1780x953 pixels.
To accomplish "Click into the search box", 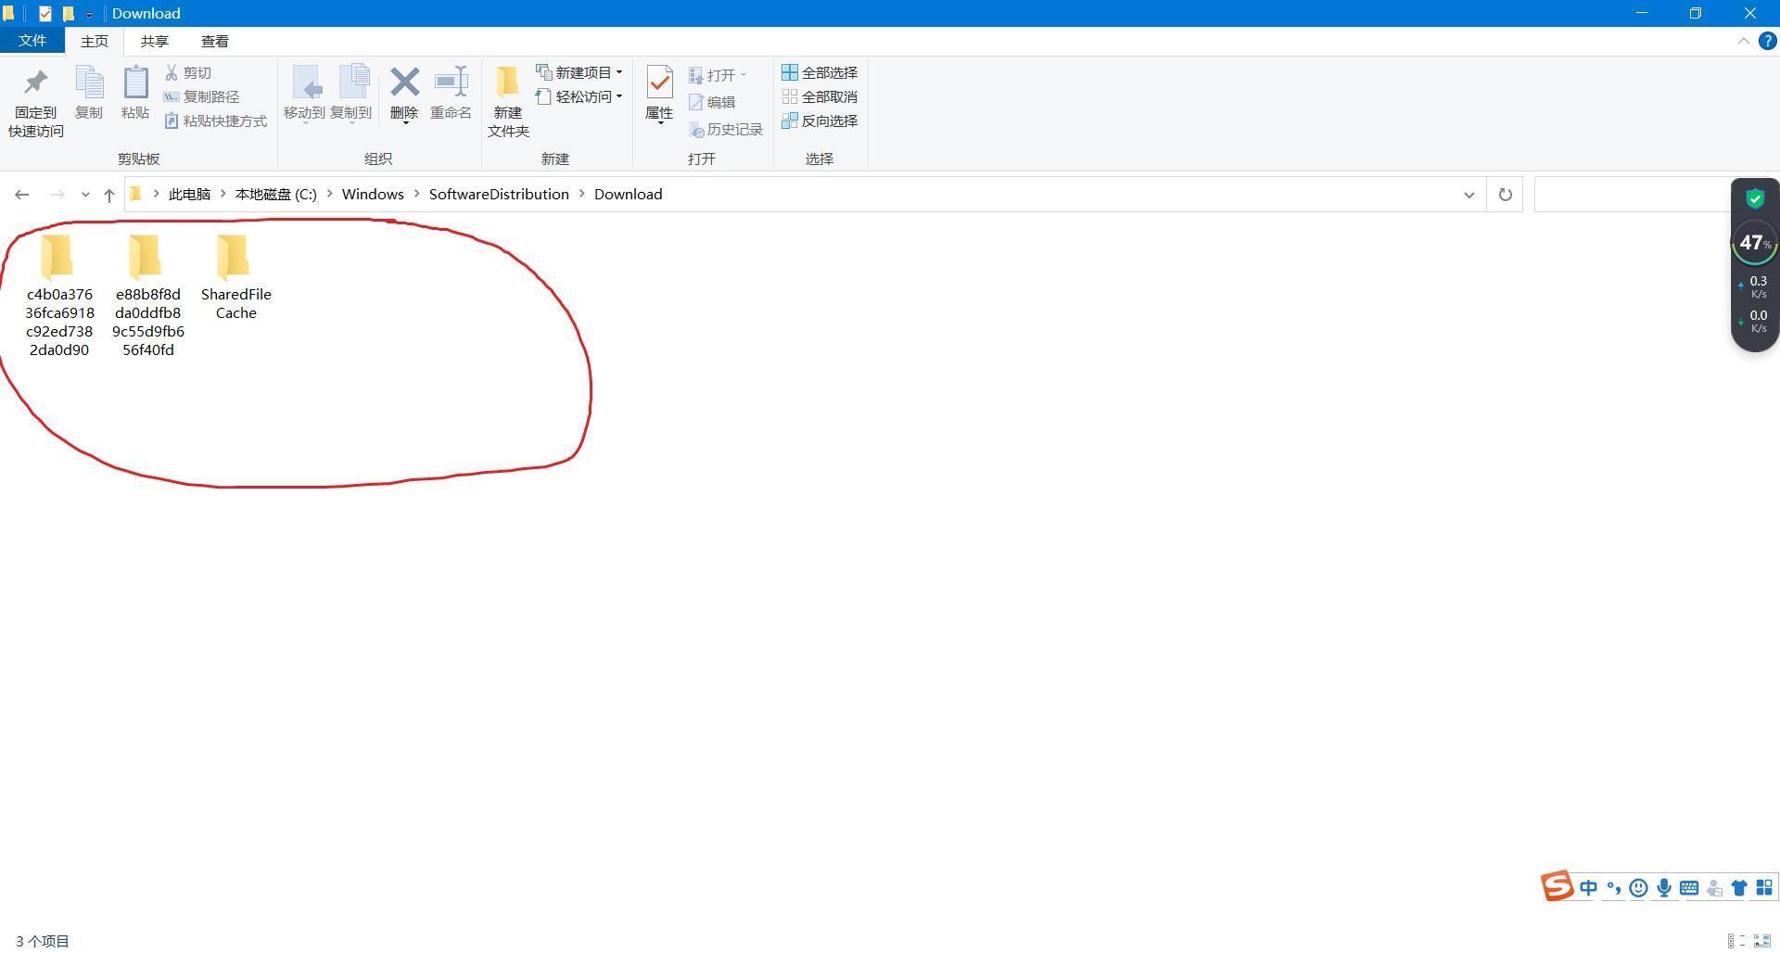I will coord(1634,195).
